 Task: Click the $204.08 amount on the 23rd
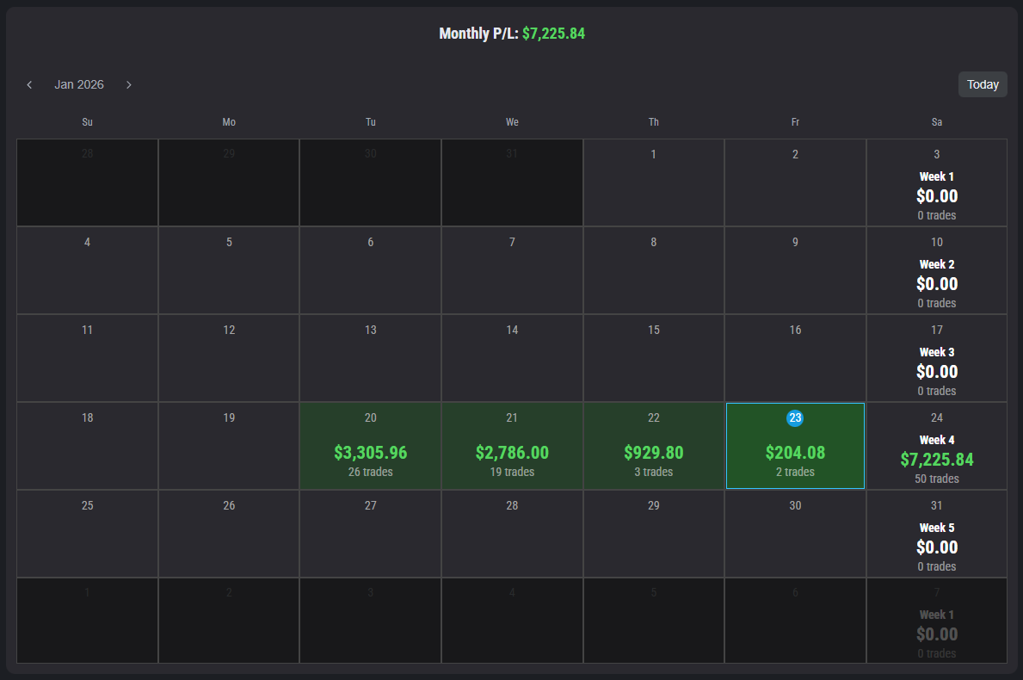click(795, 453)
